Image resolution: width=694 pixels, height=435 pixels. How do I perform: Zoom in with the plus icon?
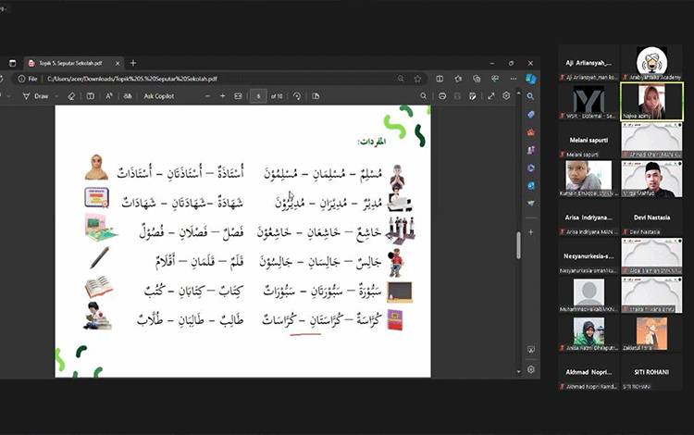(223, 96)
